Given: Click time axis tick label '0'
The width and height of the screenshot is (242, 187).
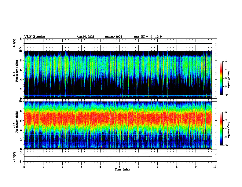Looking at the screenshot, I should (24, 167).
